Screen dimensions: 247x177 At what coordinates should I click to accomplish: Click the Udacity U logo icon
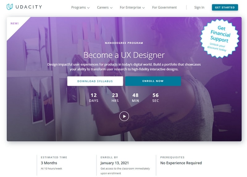[x=10, y=7]
